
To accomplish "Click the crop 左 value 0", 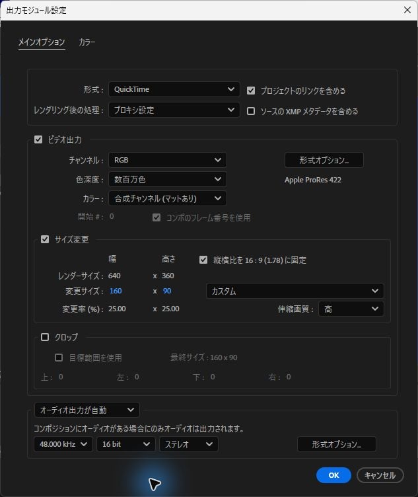I will (137, 377).
